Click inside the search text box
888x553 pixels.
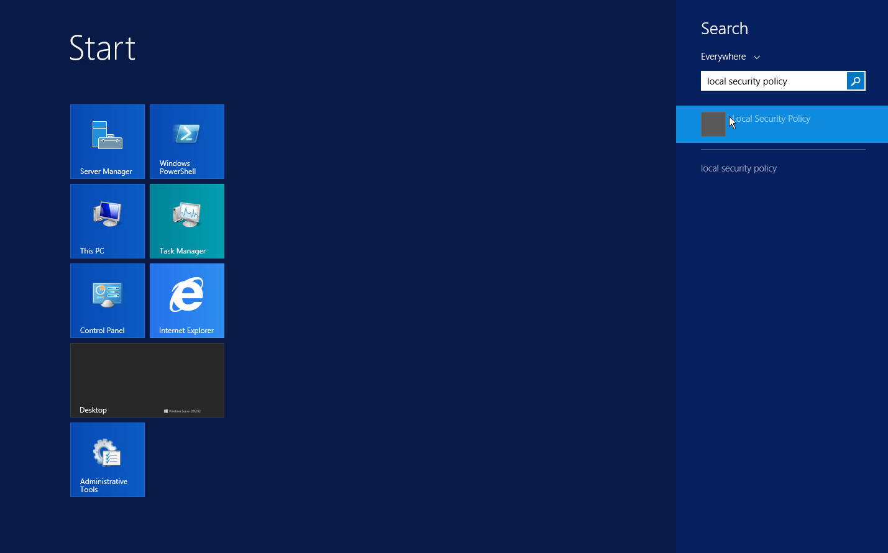[774, 81]
